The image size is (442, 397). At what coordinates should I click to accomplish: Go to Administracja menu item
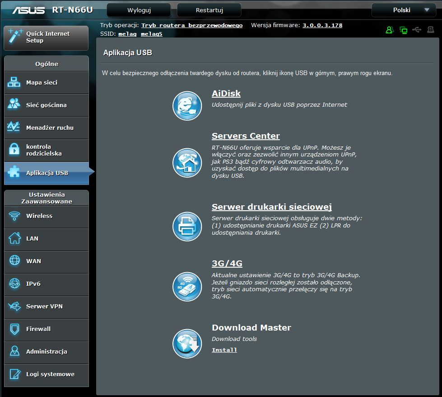[x=47, y=352]
